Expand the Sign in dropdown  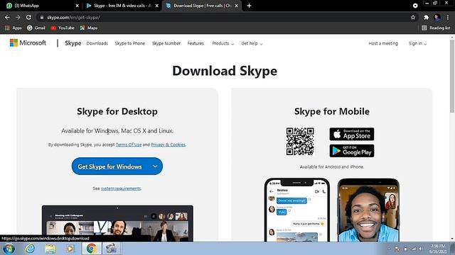(x=417, y=43)
